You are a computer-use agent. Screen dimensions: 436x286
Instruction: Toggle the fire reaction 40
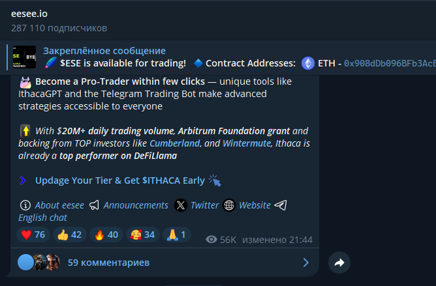coord(106,235)
